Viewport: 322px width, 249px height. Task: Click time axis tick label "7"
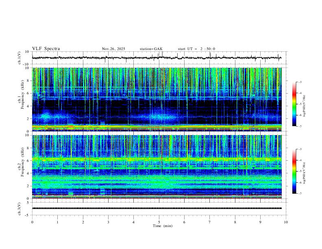coord(210,222)
